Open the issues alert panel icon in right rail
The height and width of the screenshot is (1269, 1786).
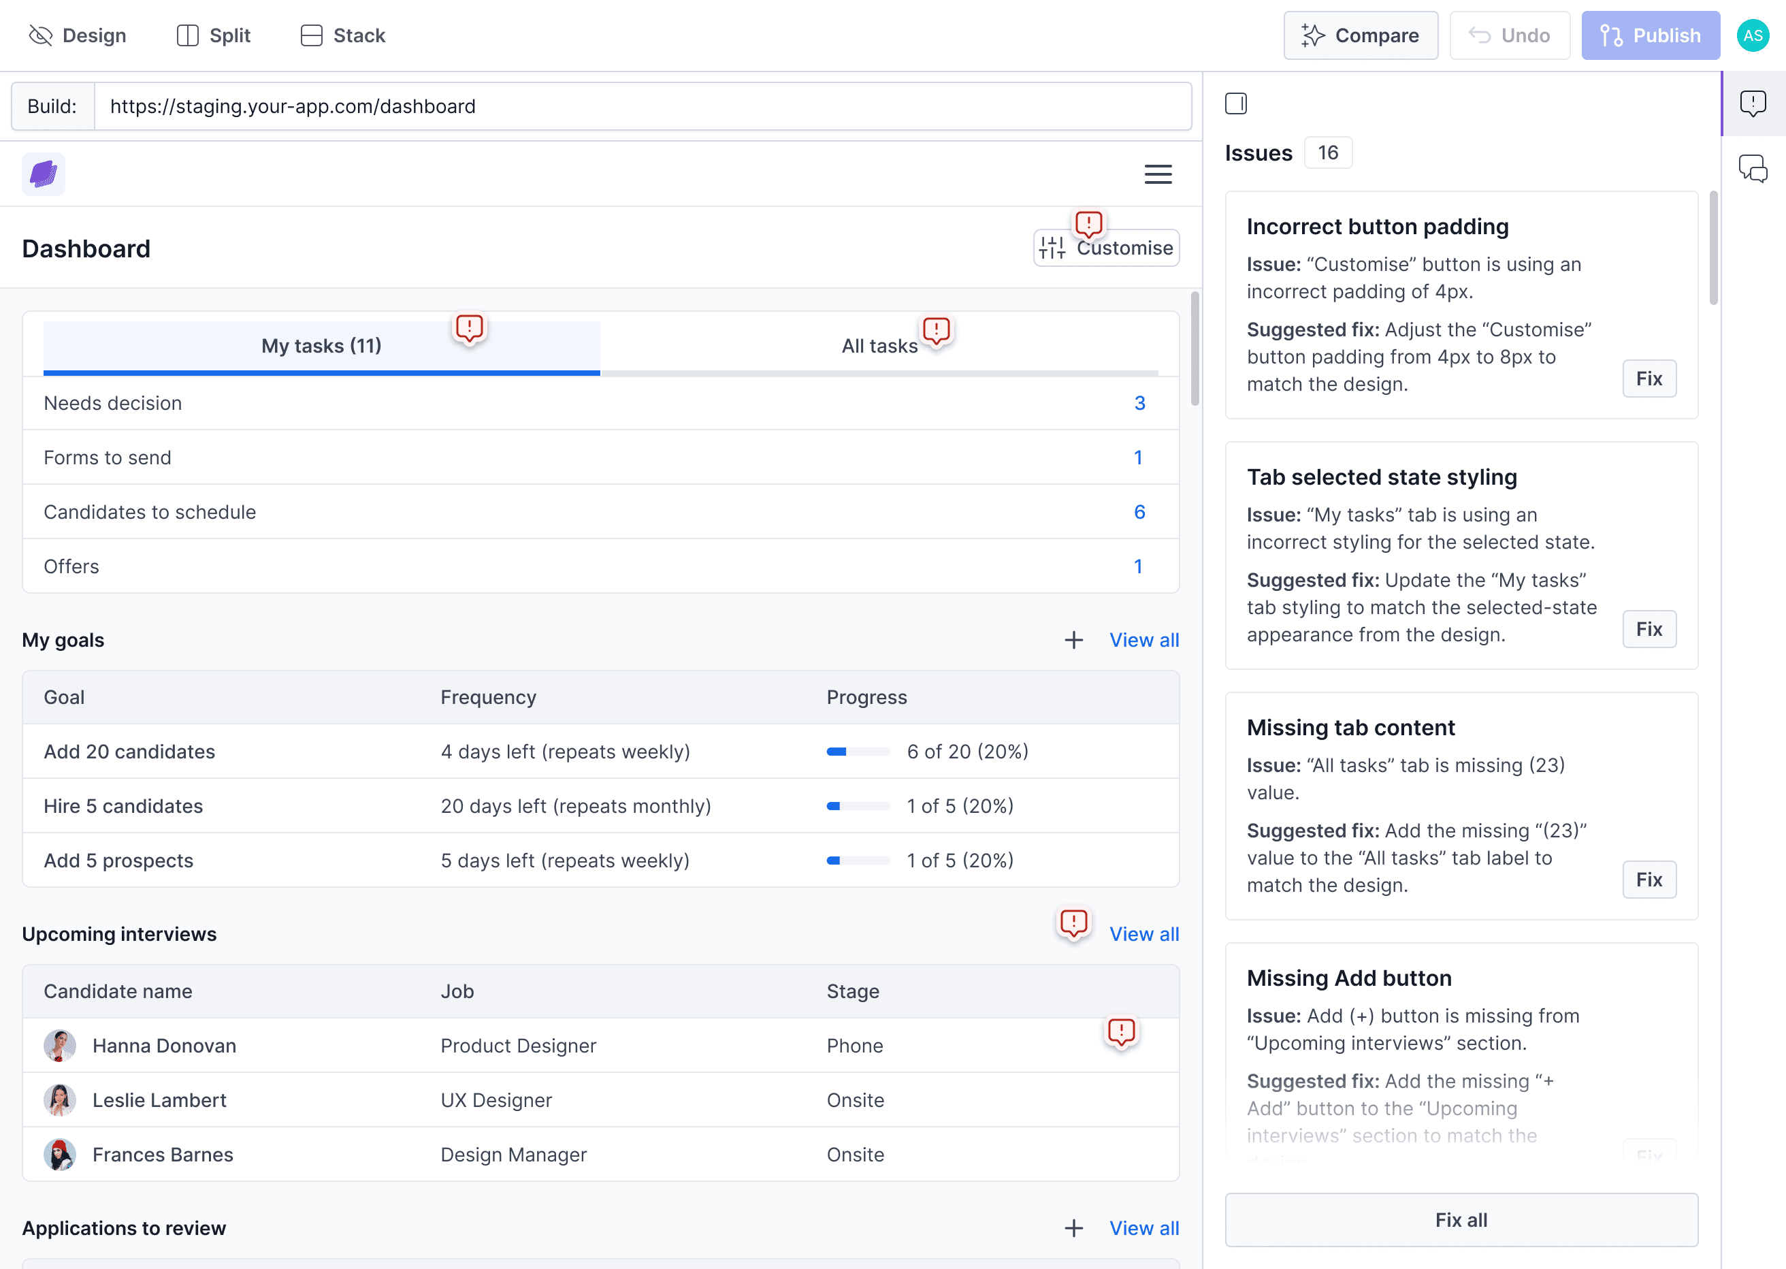coord(1753,103)
